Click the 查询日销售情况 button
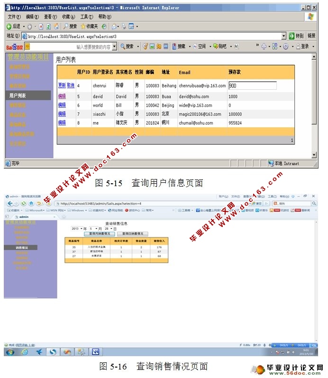 (x=133, y=234)
